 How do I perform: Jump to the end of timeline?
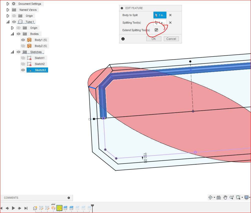26,208
